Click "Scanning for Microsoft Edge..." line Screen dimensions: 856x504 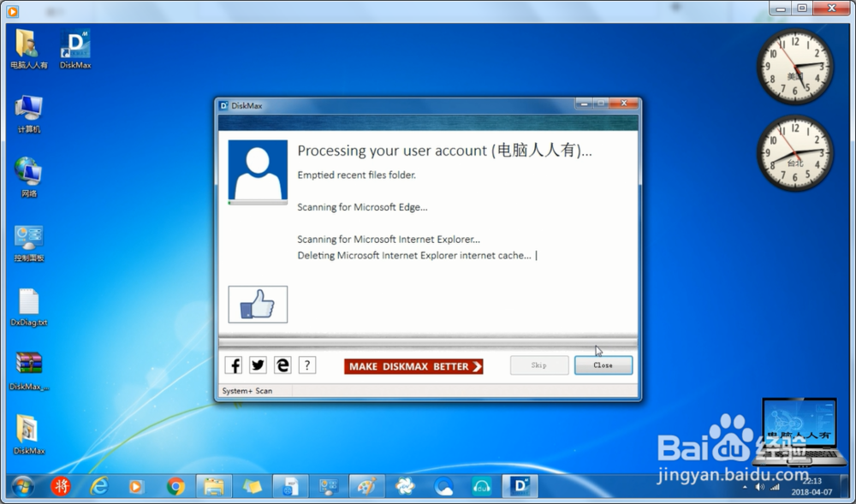pyautogui.click(x=362, y=207)
